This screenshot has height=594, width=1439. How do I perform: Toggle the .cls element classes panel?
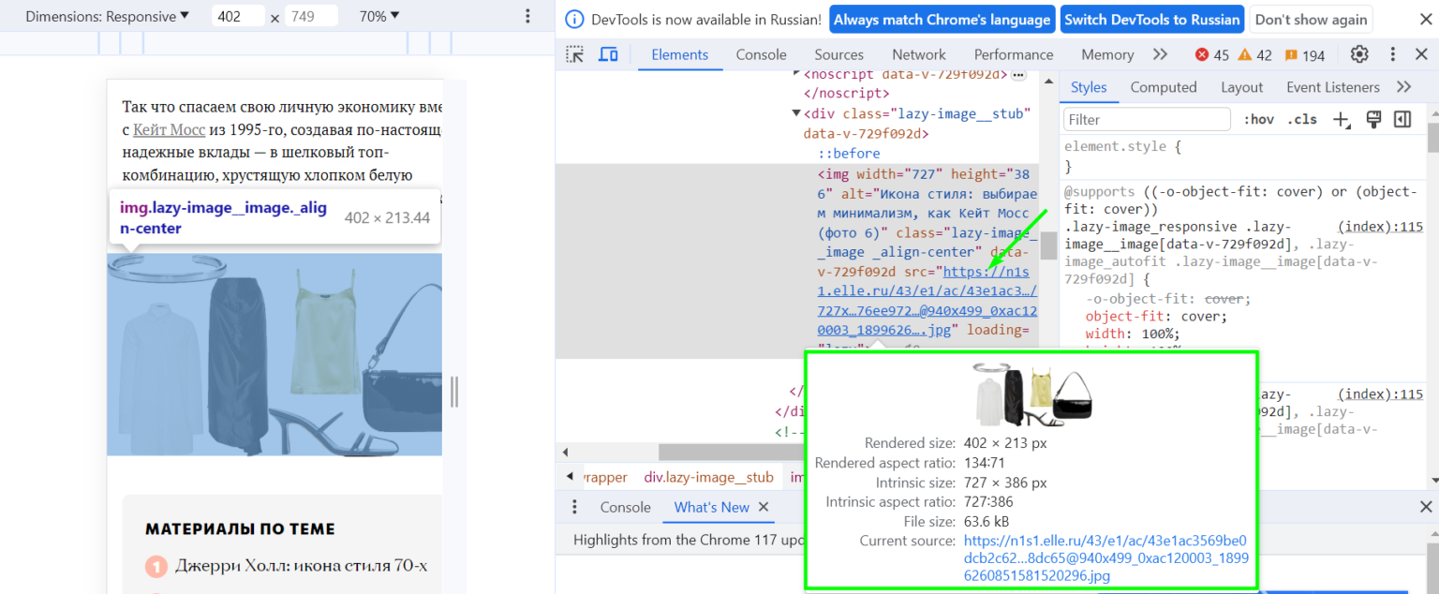click(1301, 119)
